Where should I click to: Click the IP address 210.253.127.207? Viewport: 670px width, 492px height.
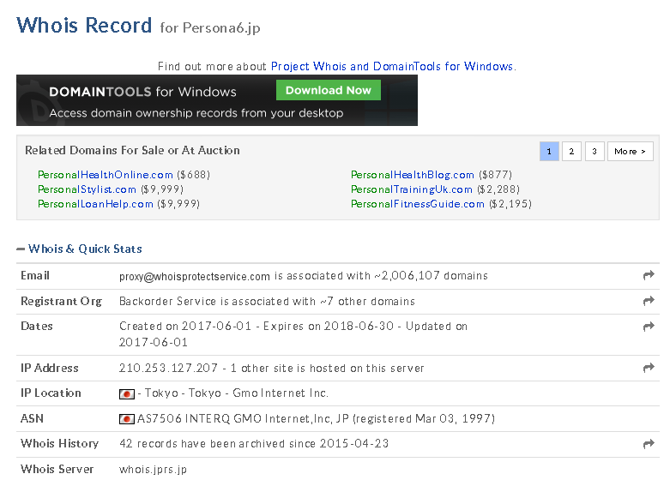click(x=168, y=369)
